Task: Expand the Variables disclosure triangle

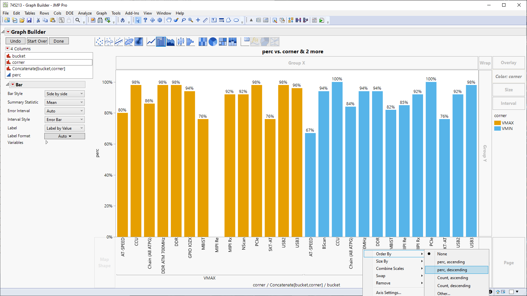Action: point(47,143)
